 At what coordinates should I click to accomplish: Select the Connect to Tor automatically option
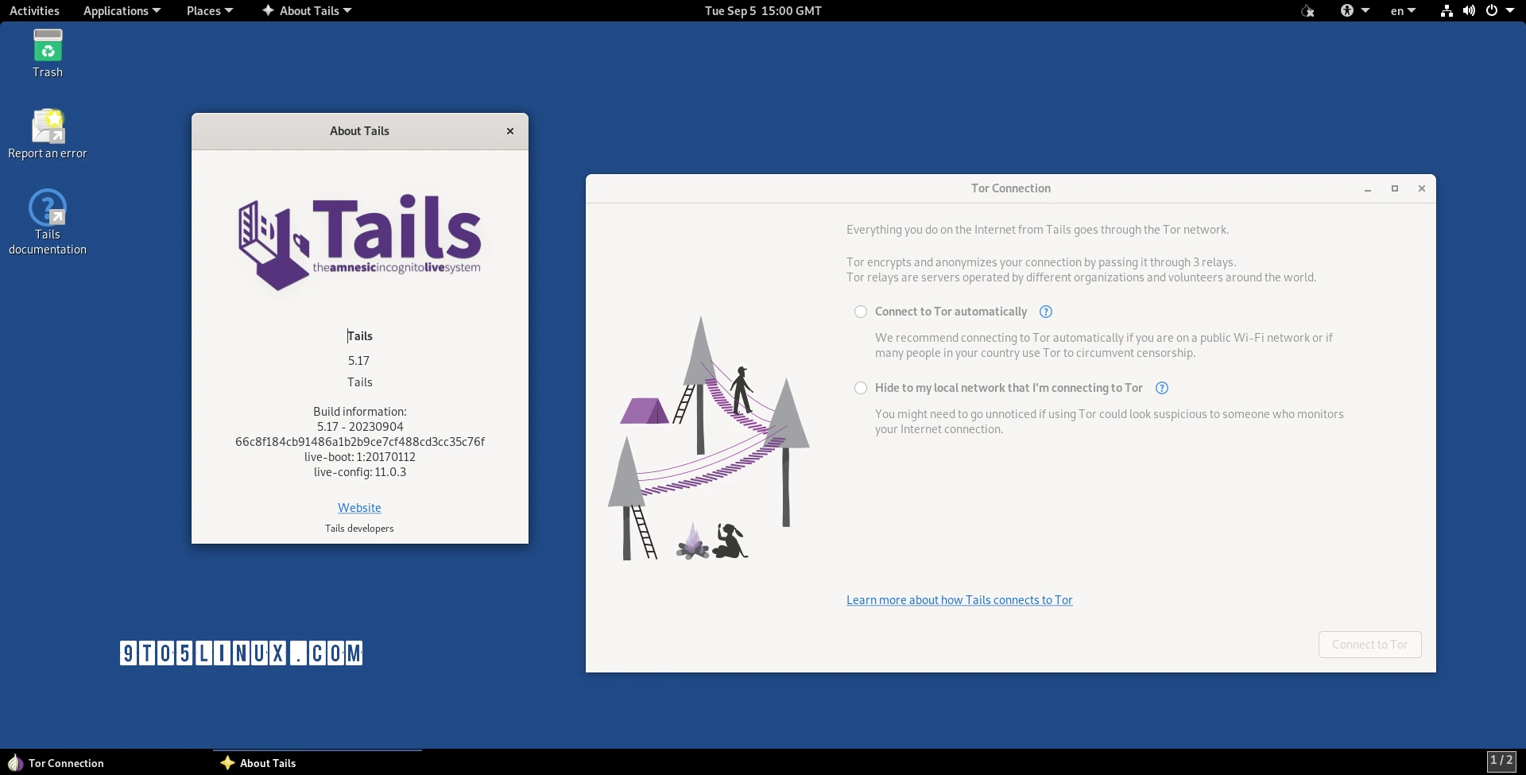click(862, 311)
